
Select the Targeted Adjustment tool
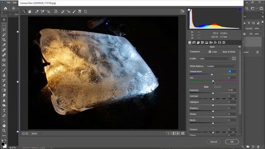coord(48,12)
